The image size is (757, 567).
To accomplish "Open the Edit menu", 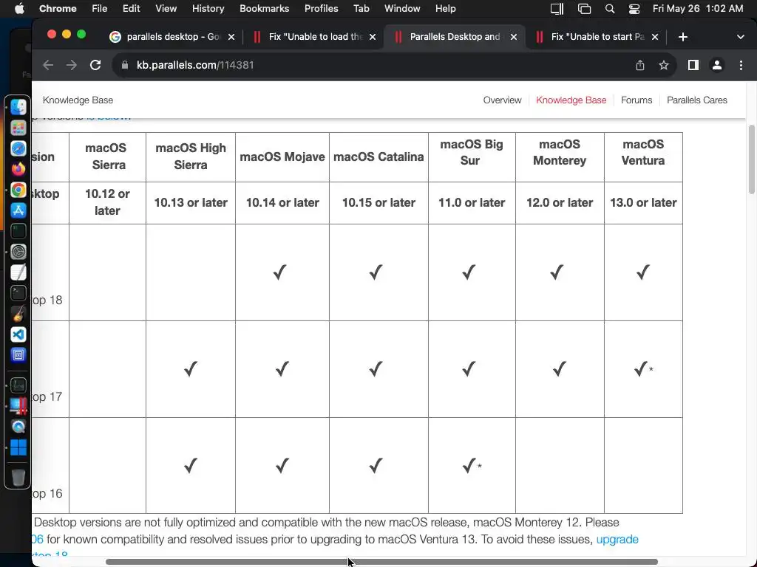I will [x=131, y=9].
